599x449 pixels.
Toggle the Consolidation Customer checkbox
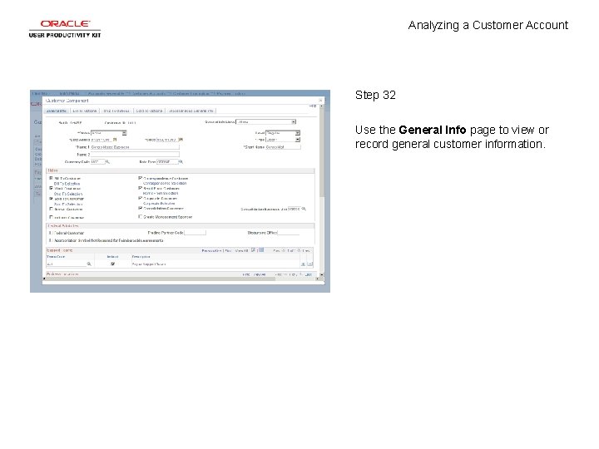[141, 209]
